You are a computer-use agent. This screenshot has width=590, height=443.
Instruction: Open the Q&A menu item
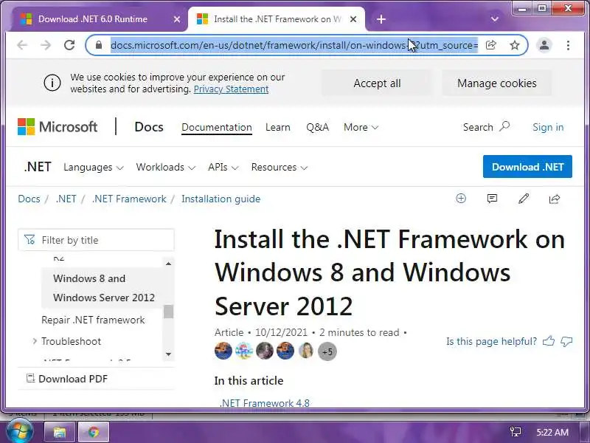point(318,127)
